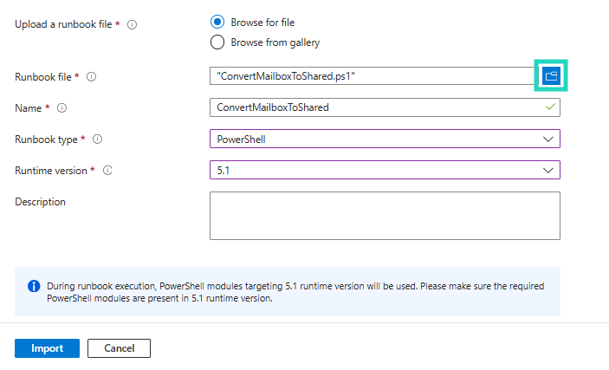This screenshot has width=609, height=370.
Task: Click the PowerShell modules message in info banner
Action: [295, 292]
